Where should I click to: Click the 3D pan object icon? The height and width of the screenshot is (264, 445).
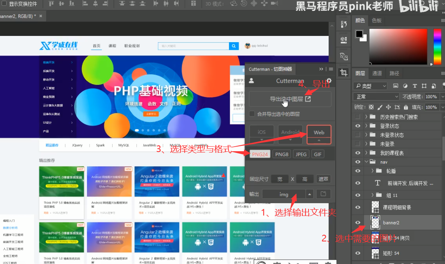pos(254,3)
